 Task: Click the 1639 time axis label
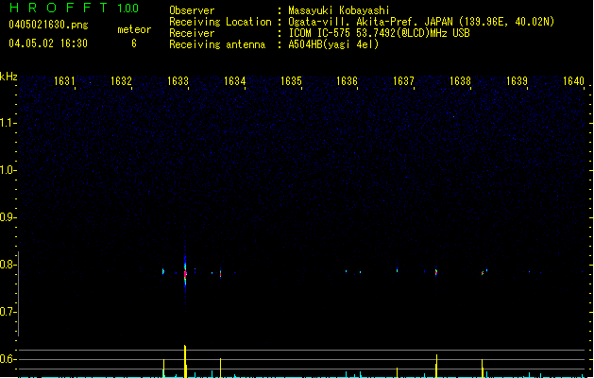517,81
